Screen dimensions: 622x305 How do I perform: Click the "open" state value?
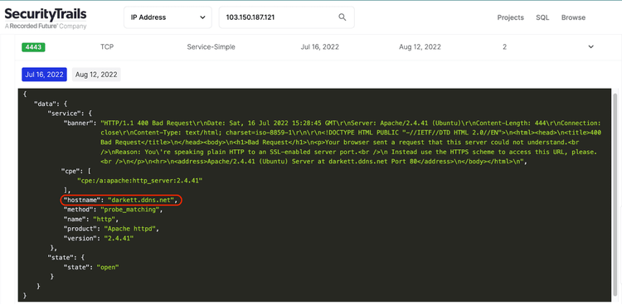tap(108, 268)
